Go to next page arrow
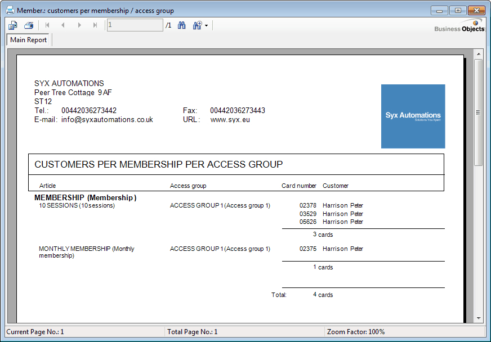The height and width of the screenshot is (342, 491). pyautogui.click(x=79, y=25)
